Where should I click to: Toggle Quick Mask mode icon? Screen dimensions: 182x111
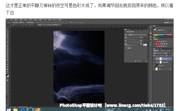(7, 78)
